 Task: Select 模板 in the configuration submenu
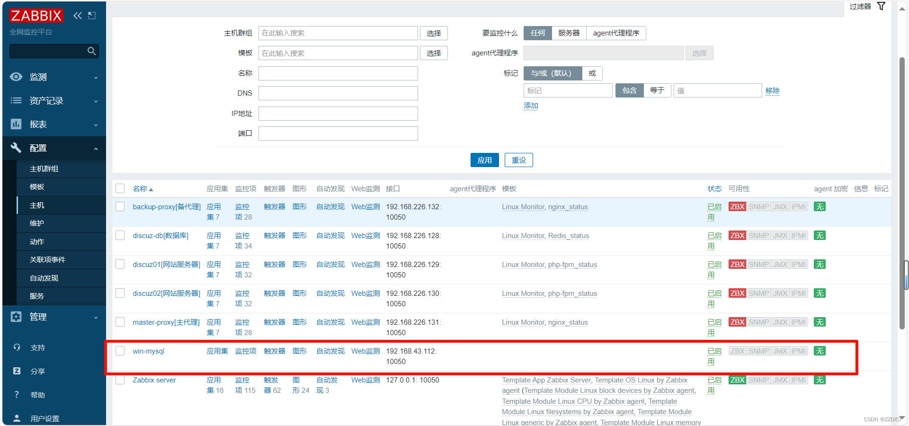tap(36, 186)
